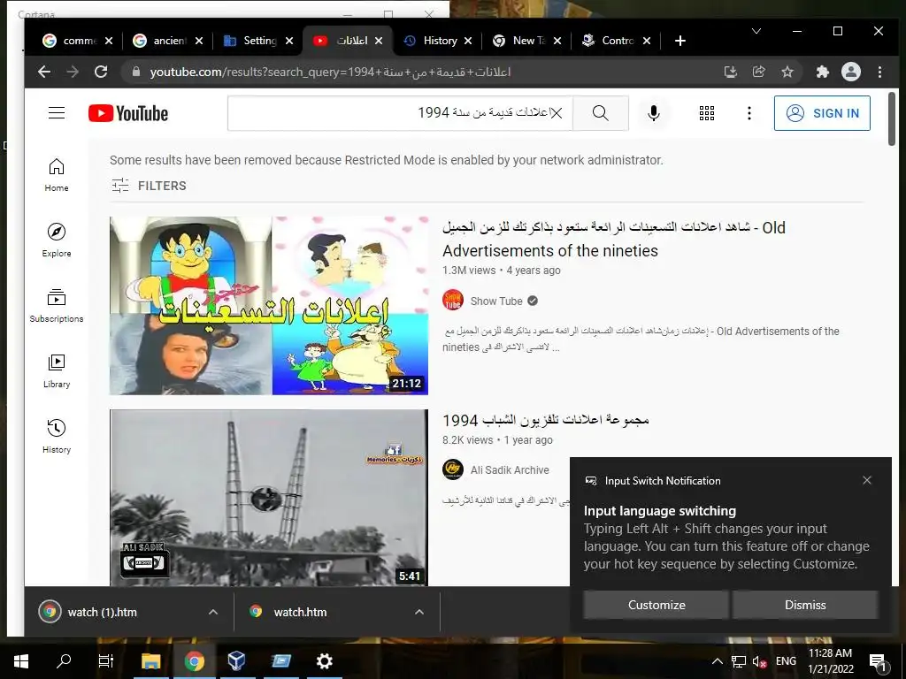
Task: Show hidden system tray icons
Action: (717, 661)
